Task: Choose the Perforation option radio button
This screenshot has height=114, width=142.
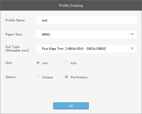Action: pos(66,77)
